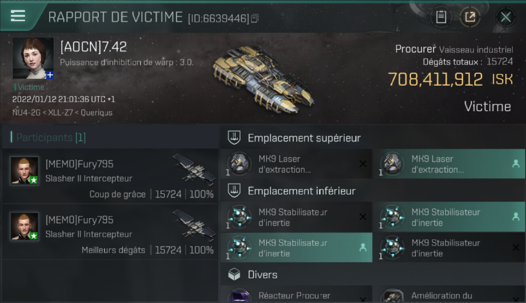526x303 pixels.
Task: Open Fury795 portrait in Coup de grâce row
Action: (x=24, y=170)
